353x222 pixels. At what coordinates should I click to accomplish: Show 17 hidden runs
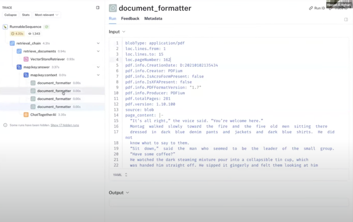coord(64,125)
